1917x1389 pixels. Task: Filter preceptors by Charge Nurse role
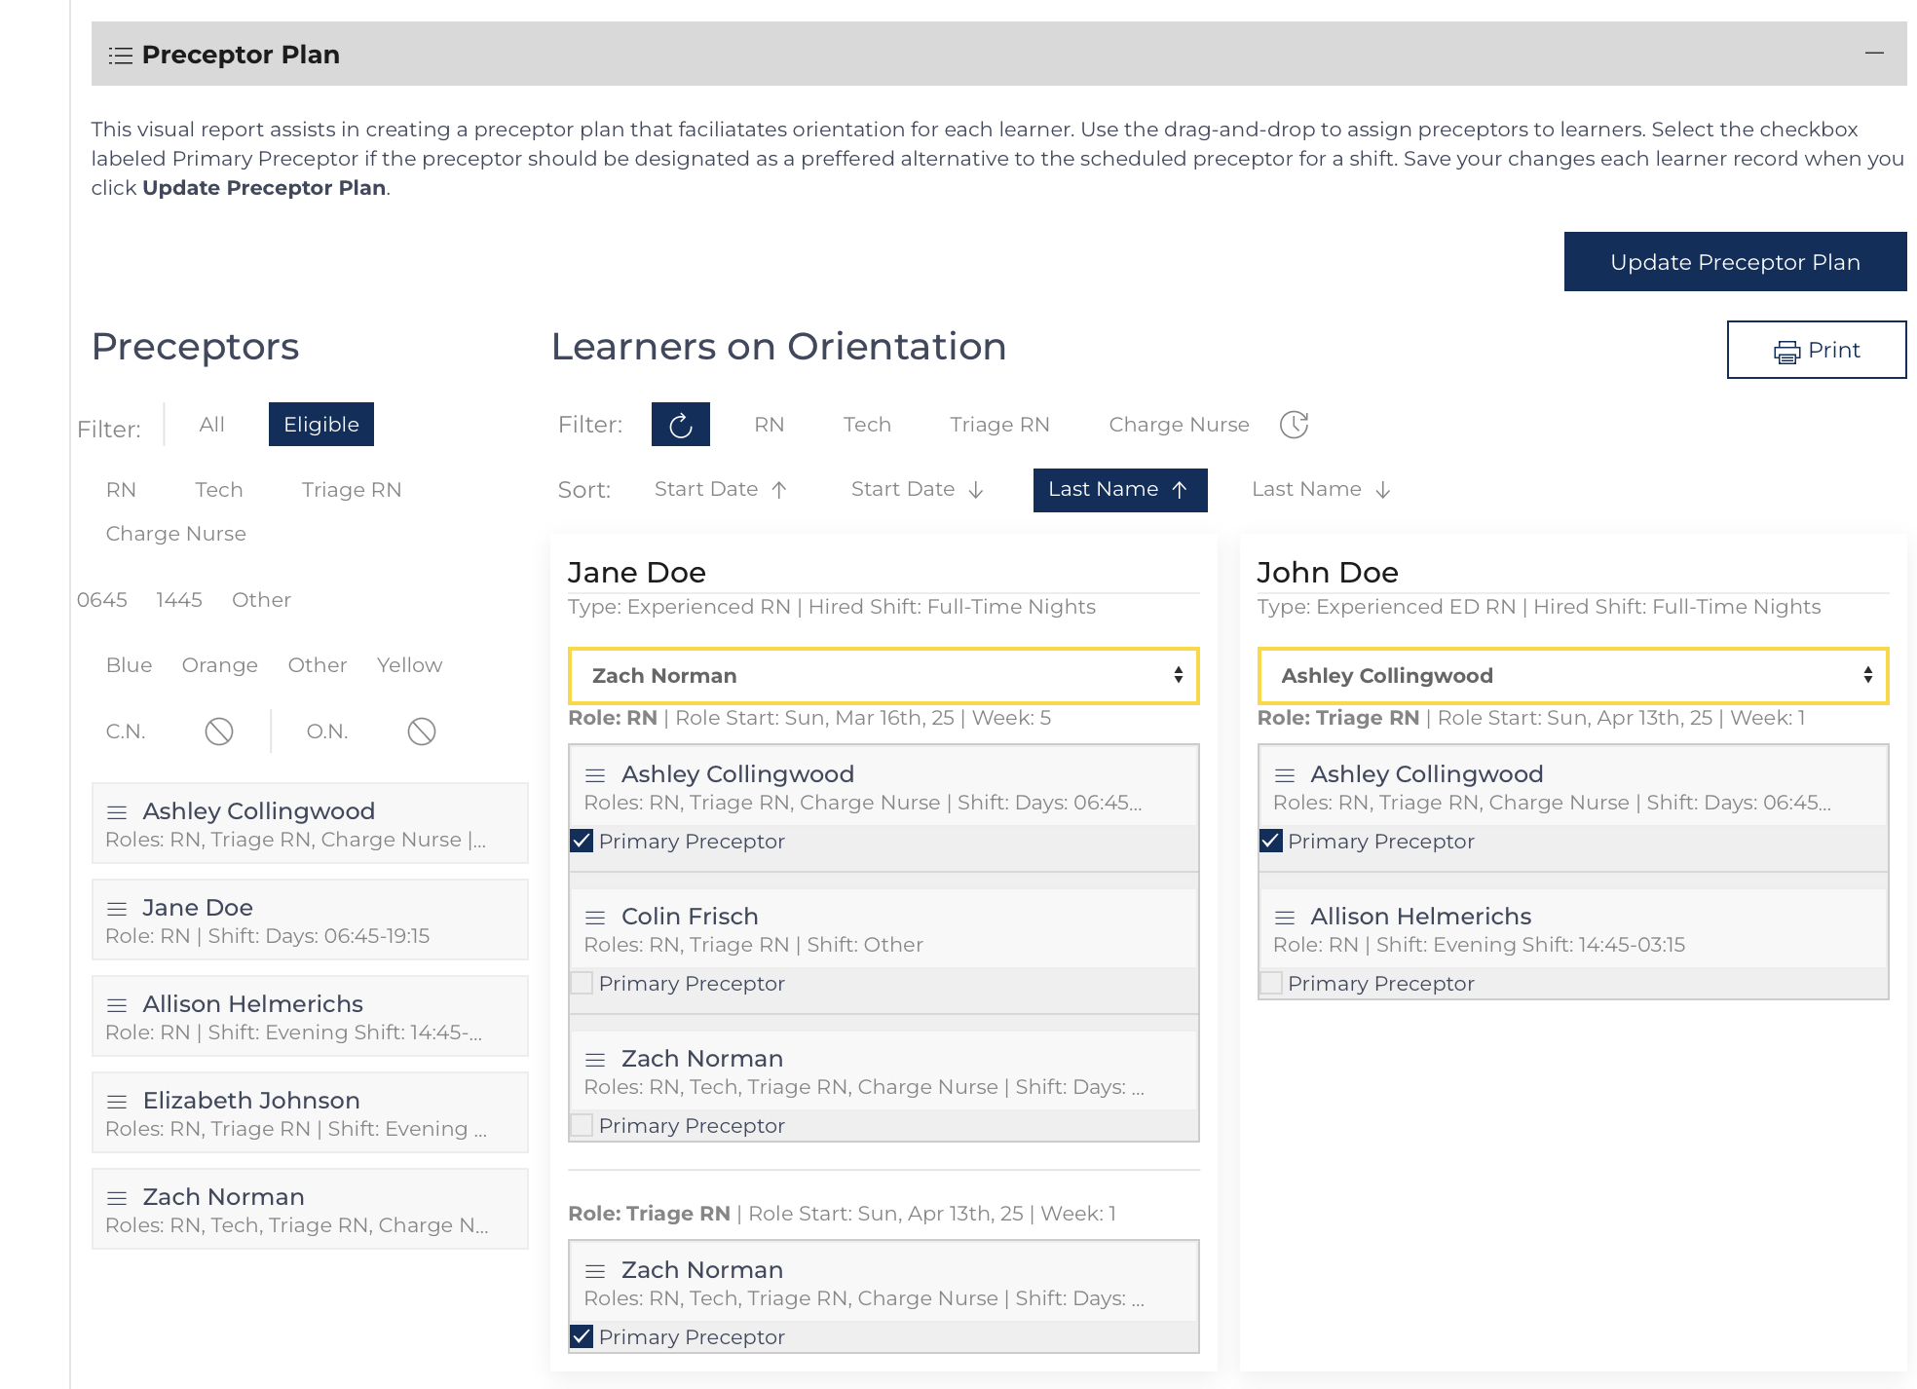[x=176, y=534]
